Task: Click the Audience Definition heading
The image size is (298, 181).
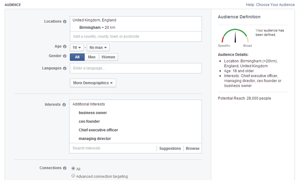Action: [239, 17]
